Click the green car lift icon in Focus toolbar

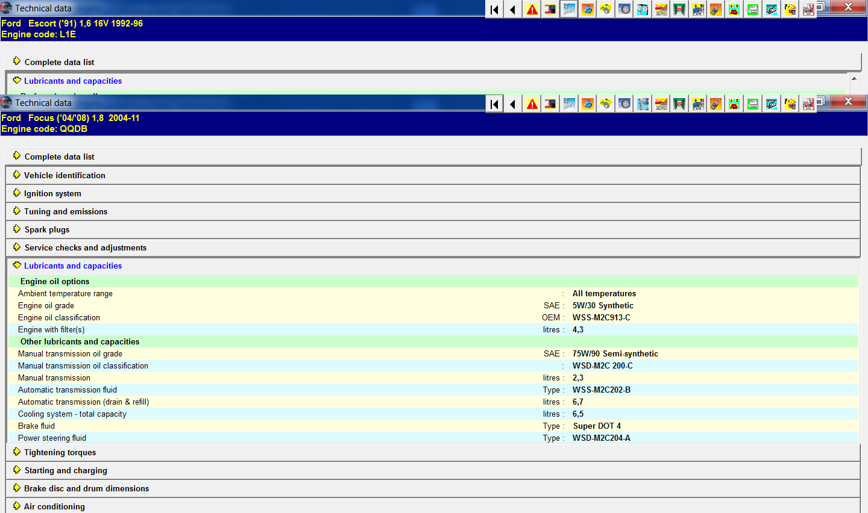coord(679,104)
